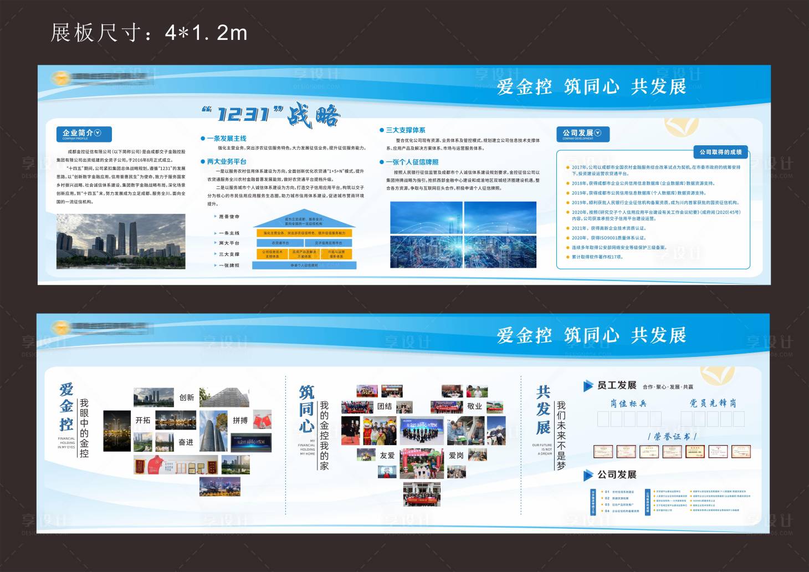Click the 一张个人征信牌照 heading
This screenshot has height=572, width=809.
(412, 162)
